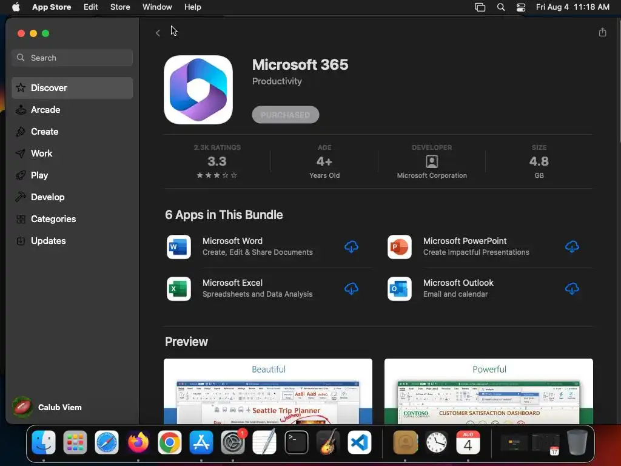Open TextEdit from the Dock
Viewport: 621px width, 466px height.
pos(264,442)
